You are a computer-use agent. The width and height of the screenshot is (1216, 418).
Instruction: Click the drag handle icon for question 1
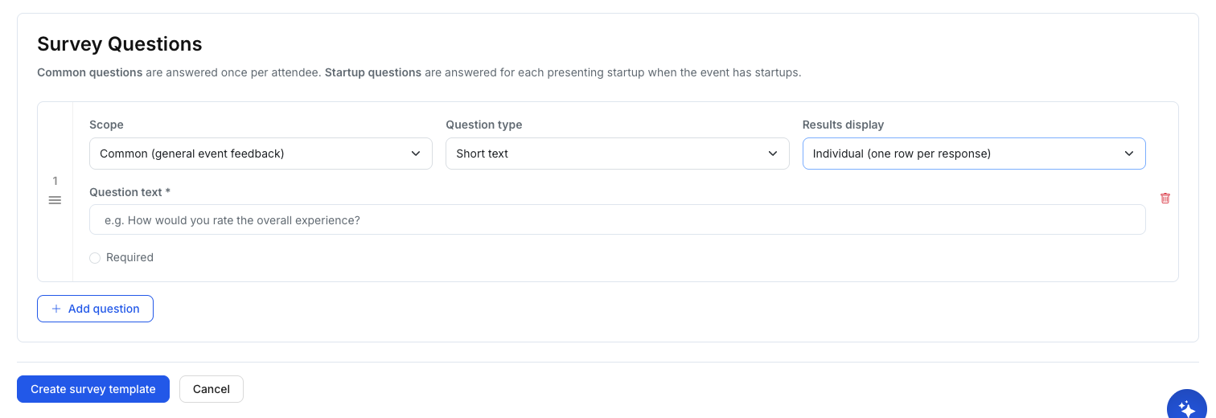tap(55, 200)
